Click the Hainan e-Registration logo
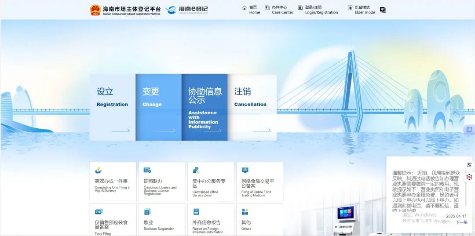 coord(187,10)
